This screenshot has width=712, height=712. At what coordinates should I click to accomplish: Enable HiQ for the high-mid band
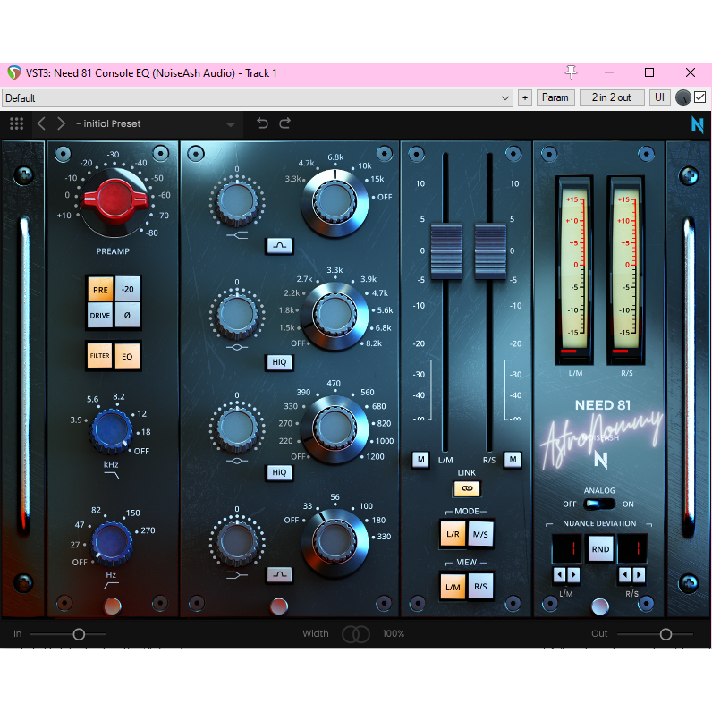[x=279, y=362]
